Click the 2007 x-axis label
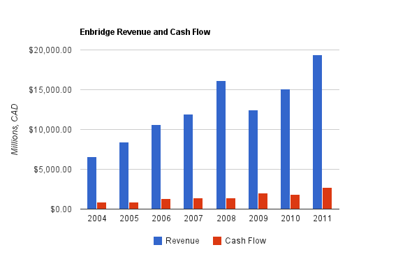 (193, 219)
